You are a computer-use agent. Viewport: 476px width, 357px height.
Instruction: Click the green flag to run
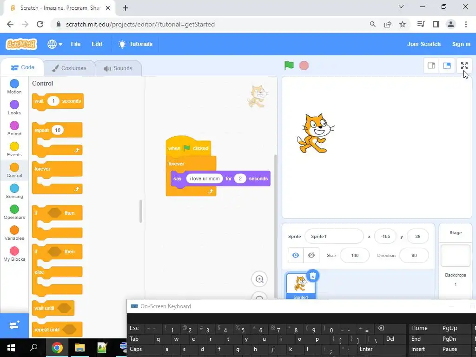[289, 65]
